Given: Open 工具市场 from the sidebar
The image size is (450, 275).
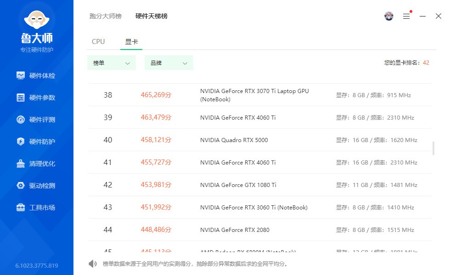Looking at the screenshot, I should 36,207.
